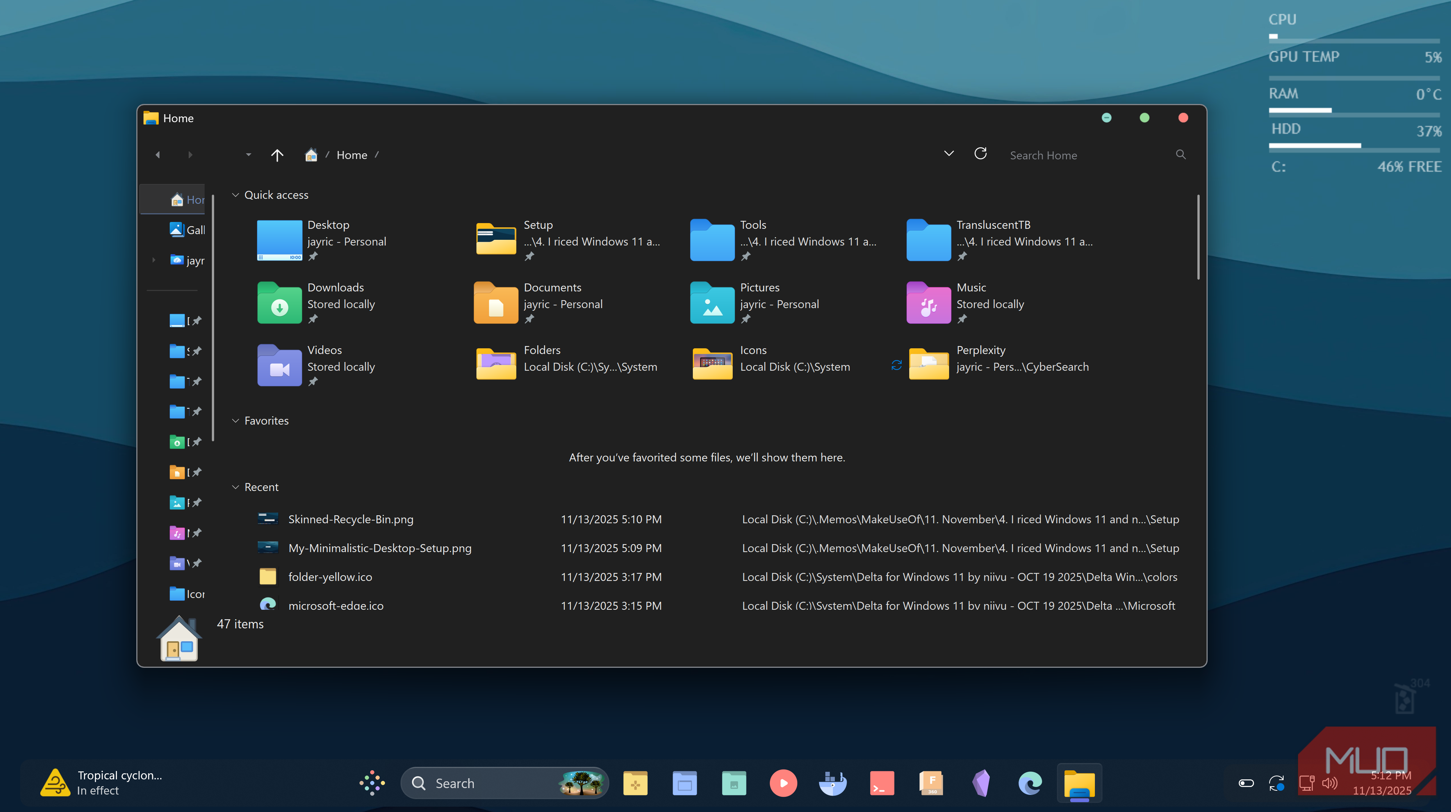1451x812 pixels.
Task: Click the Back navigation arrow
Action: 158,155
